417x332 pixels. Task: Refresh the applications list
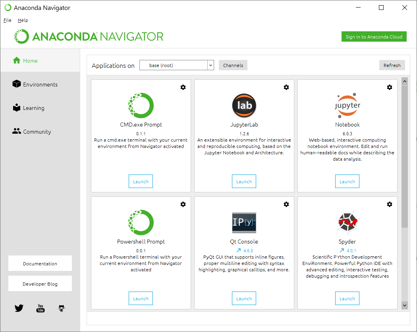point(392,65)
